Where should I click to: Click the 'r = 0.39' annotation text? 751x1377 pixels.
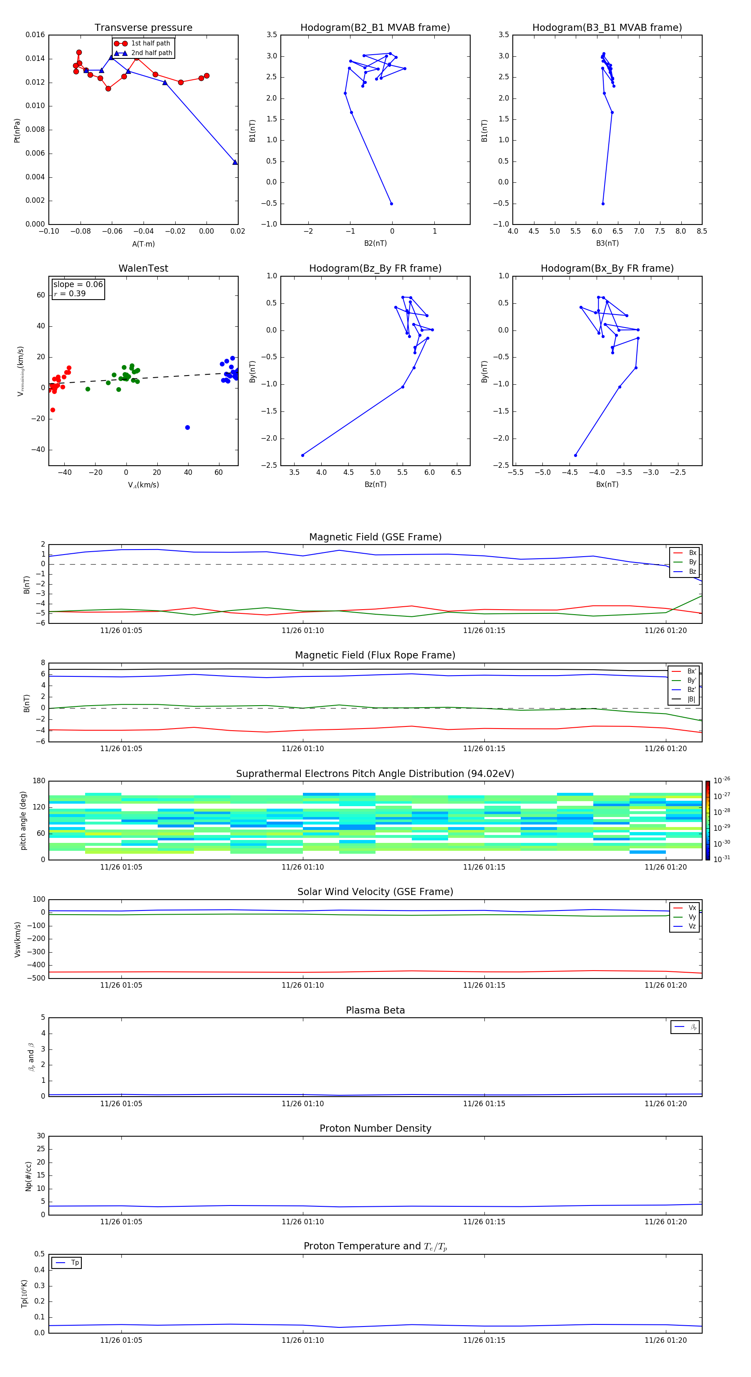point(70,293)
